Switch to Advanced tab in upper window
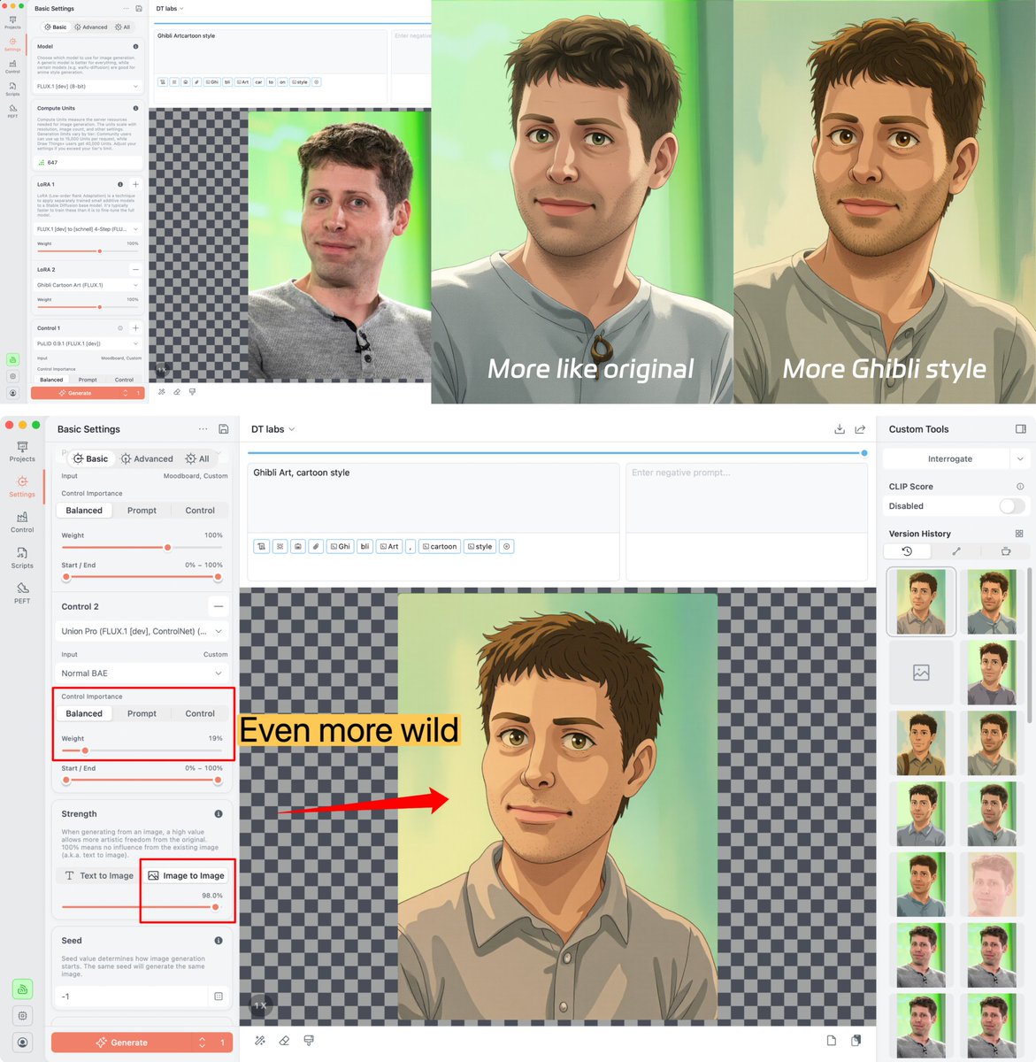 [x=90, y=27]
